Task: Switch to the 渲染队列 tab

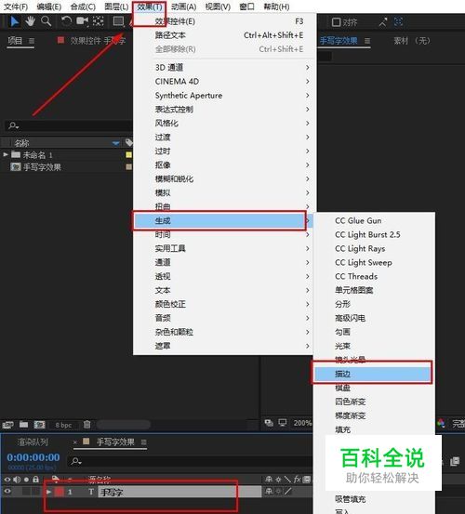Action: [x=33, y=442]
